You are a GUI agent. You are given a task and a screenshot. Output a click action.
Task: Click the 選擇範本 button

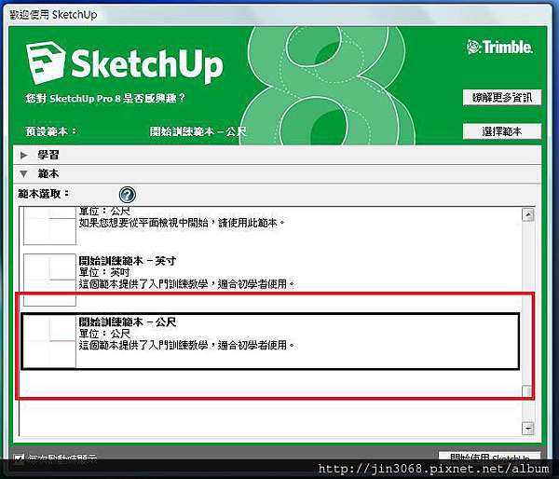[x=502, y=131]
